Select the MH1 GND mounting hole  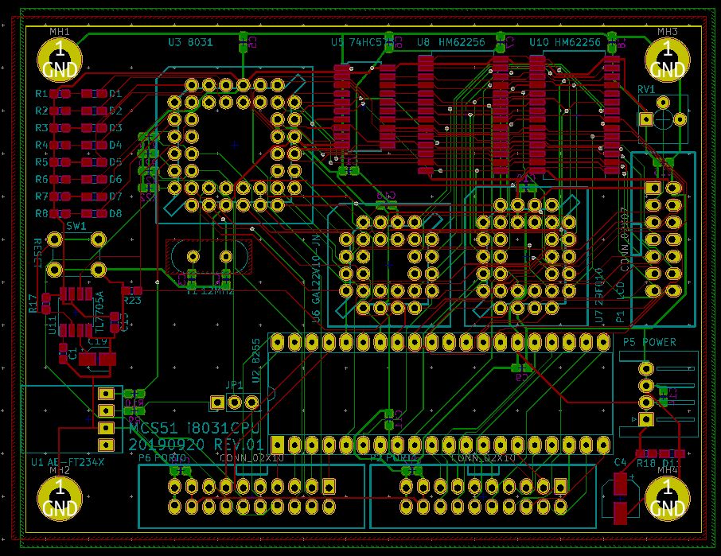tap(60, 60)
